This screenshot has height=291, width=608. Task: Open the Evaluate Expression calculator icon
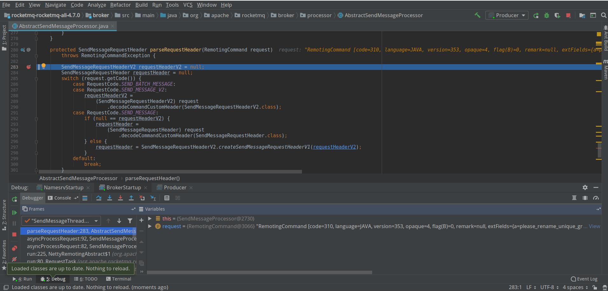point(167,198)
